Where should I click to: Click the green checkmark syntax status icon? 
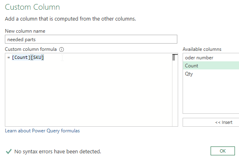pyautogui.click(x=9, y=151)
